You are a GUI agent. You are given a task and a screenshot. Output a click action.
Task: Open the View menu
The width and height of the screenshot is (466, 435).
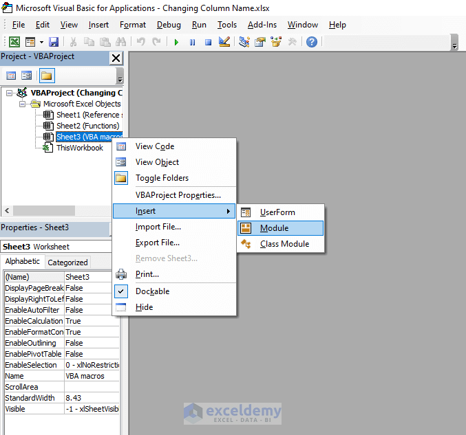[x=69, y=25]
